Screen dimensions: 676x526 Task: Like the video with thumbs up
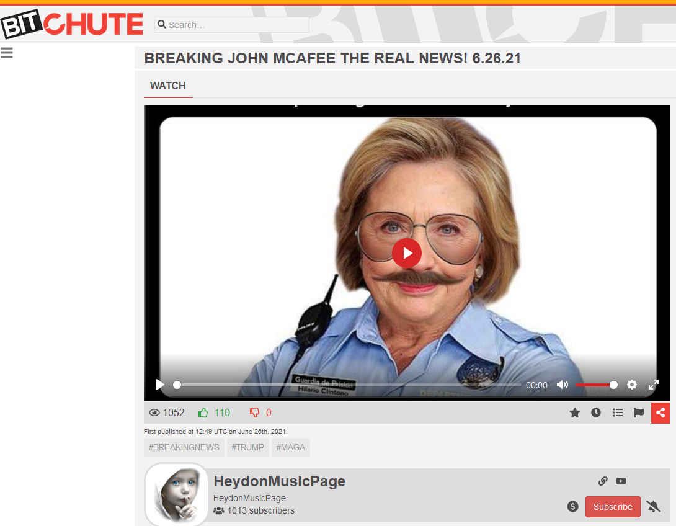pos(203,412)
